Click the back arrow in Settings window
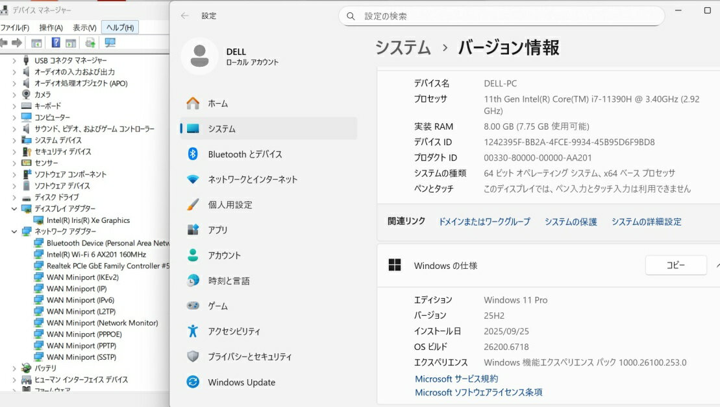The width and height of the screenshot is (720, 407). (x=185, y=16)
